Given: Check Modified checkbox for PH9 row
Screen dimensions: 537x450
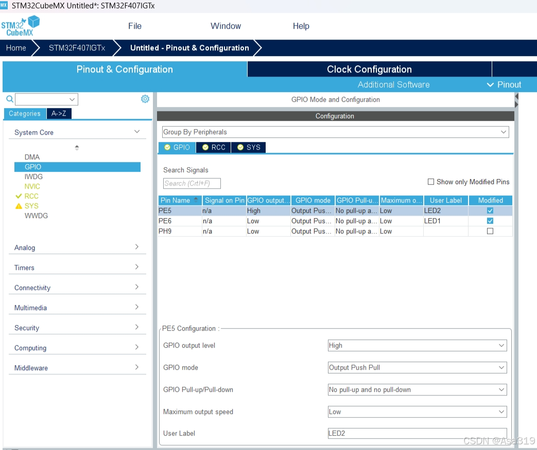Looking at the screenshot, I should pos(490,231).
